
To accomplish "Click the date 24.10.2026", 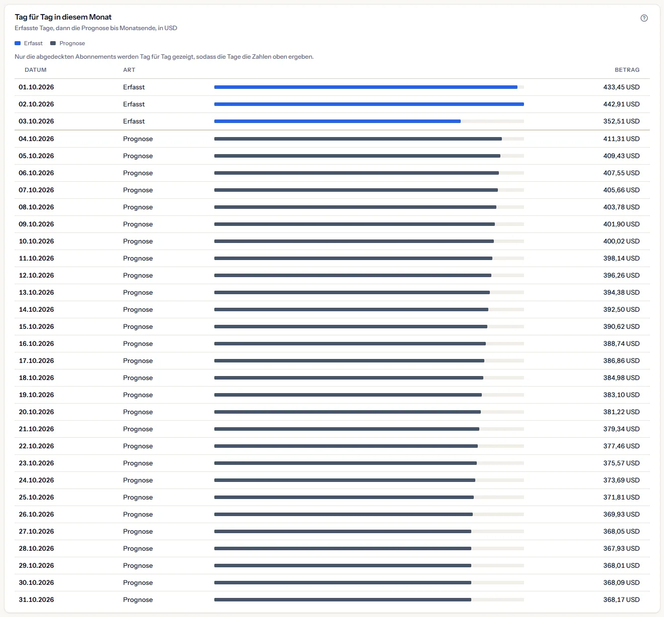I will 36,480.
